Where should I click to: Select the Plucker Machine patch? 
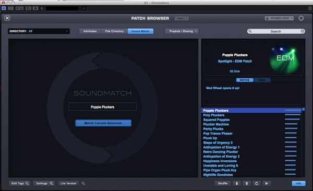tap(251, 124)
